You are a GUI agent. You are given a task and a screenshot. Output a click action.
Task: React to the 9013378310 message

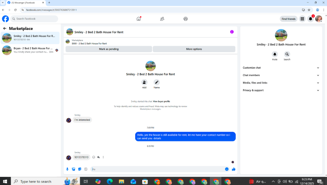(93, 157)
